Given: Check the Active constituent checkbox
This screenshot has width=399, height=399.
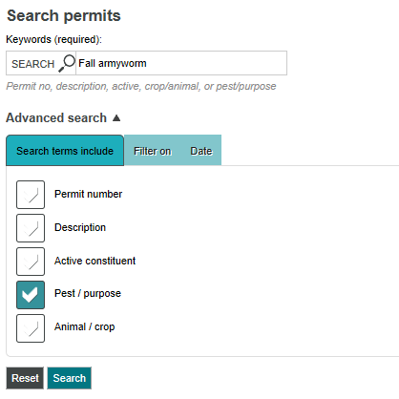Looking at the screenshot, I should coord(31,262).
